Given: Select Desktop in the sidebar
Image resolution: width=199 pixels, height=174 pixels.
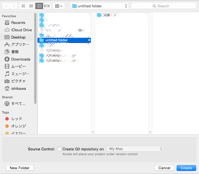Looking at the screenshot, I should 17,37.
